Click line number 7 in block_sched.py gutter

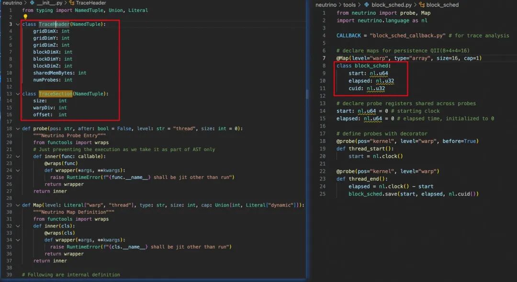[324, 58]
